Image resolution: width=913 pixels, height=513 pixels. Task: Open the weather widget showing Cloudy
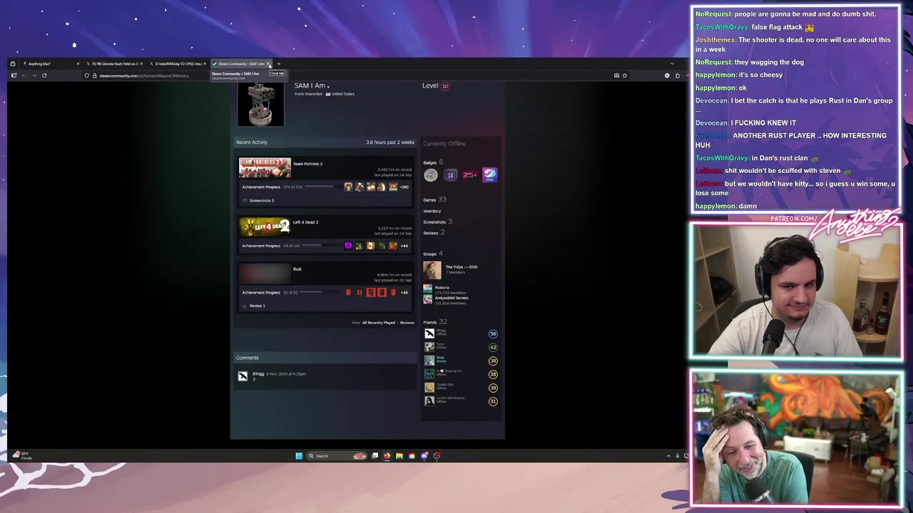(23, 456)
